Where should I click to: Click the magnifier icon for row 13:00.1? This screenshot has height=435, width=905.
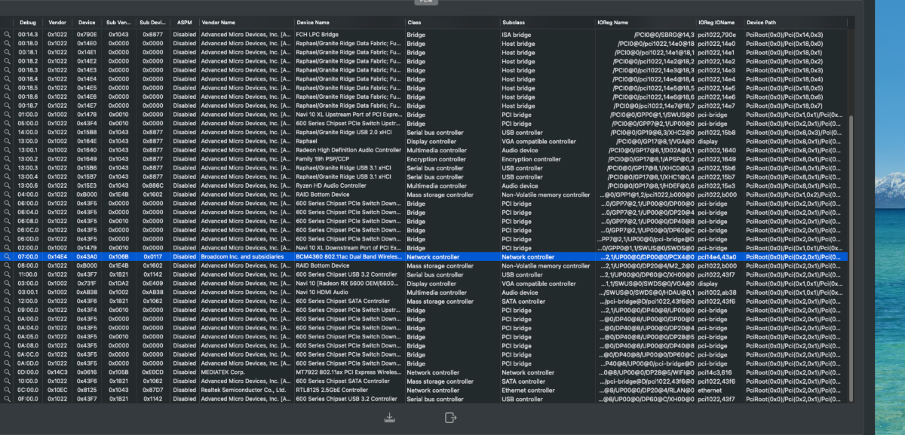pos(8,150)
